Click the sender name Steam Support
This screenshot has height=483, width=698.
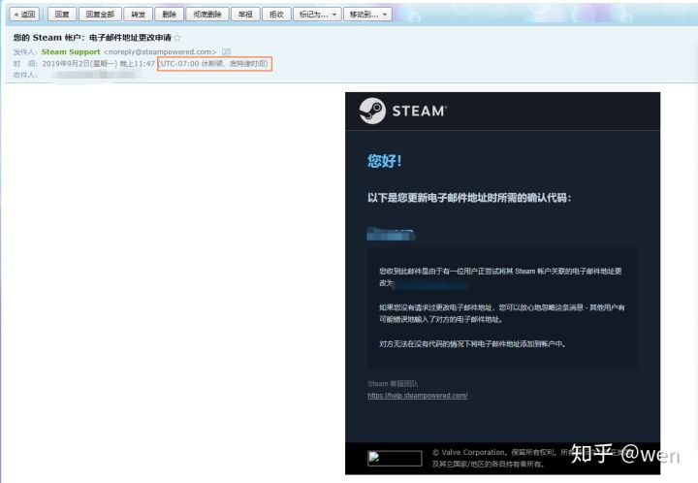(71, 51)
